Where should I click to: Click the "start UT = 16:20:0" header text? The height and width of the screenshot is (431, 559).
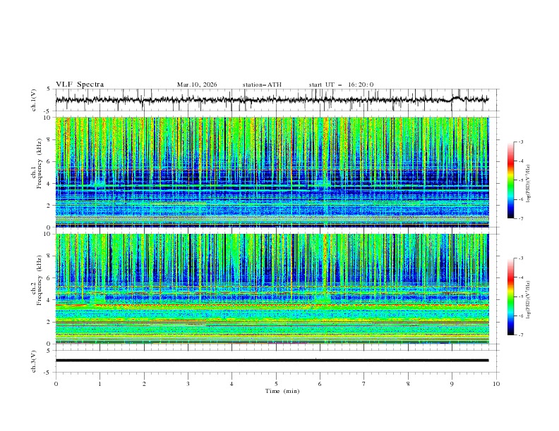tap(341, 85)
